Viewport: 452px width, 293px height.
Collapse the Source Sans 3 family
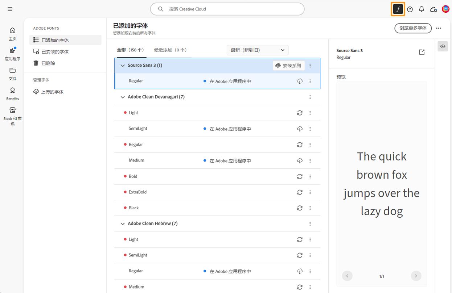pyautogui.click(x=123, y=66)
